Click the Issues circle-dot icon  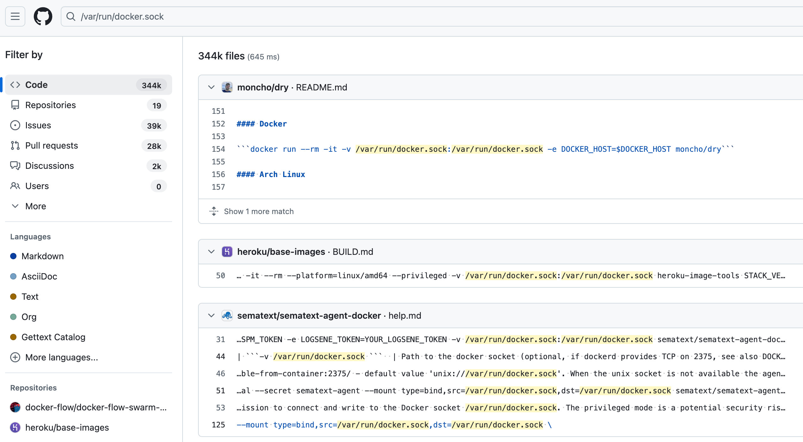15,125
